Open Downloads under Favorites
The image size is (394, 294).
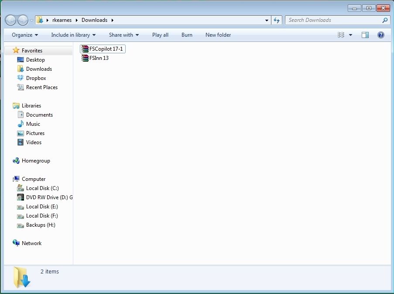click(39, 69)
